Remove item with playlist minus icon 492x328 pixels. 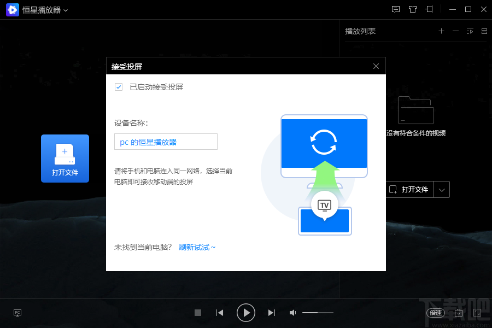[x=455, y=31]
